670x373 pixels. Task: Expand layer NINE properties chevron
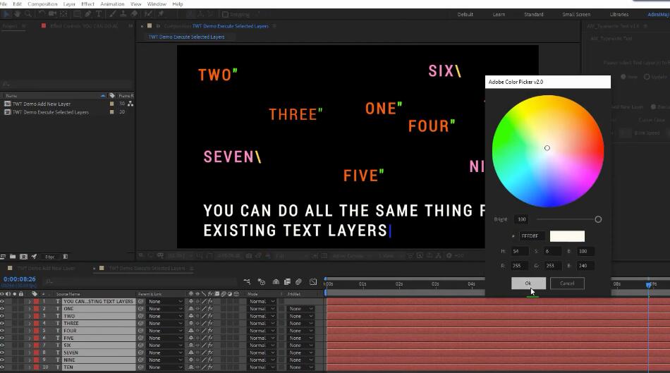[30, 360]
